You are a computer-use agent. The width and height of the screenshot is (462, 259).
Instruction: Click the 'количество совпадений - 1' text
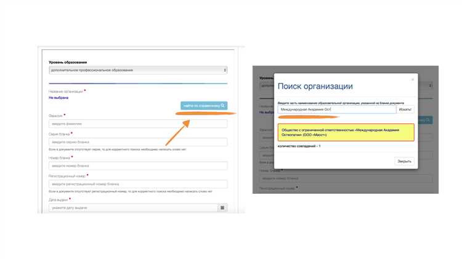(299, 146)
